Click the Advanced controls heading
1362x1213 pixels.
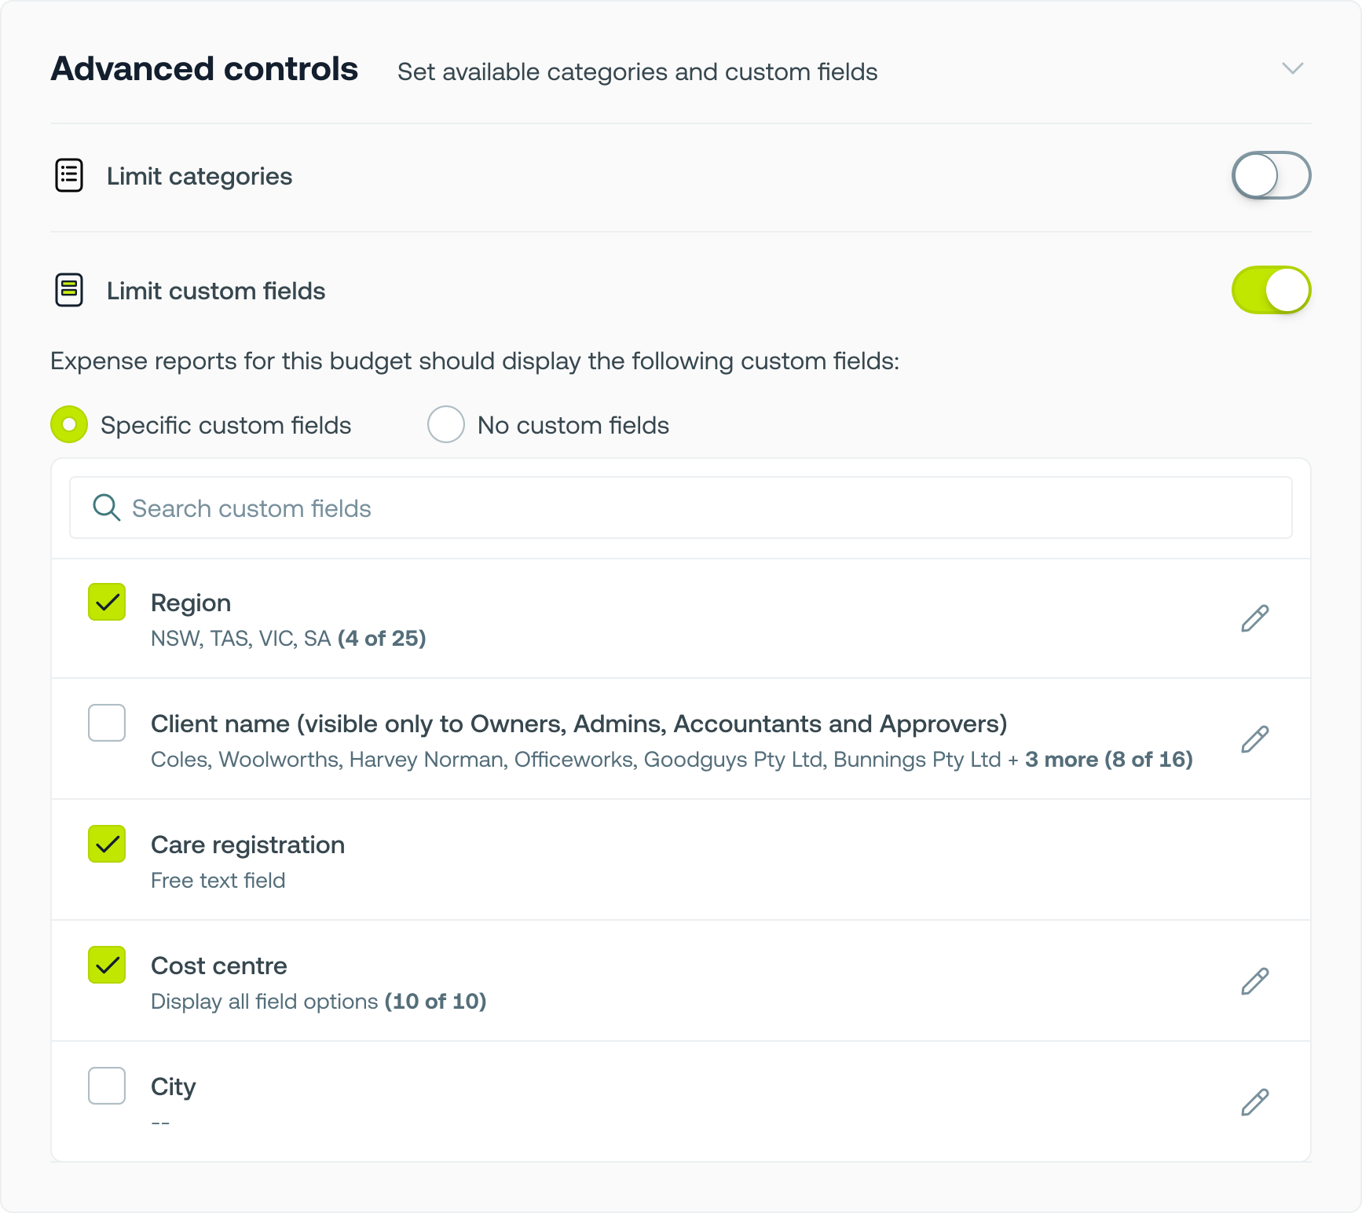204,69
